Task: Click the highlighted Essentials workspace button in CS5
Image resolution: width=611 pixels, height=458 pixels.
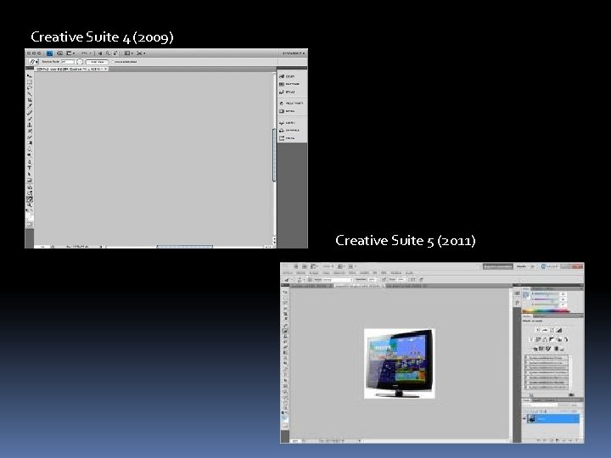Action: [x=497, y=266]
